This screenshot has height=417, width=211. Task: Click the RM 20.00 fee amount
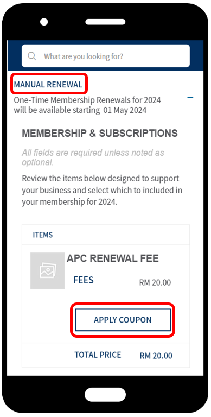point(155,282)
